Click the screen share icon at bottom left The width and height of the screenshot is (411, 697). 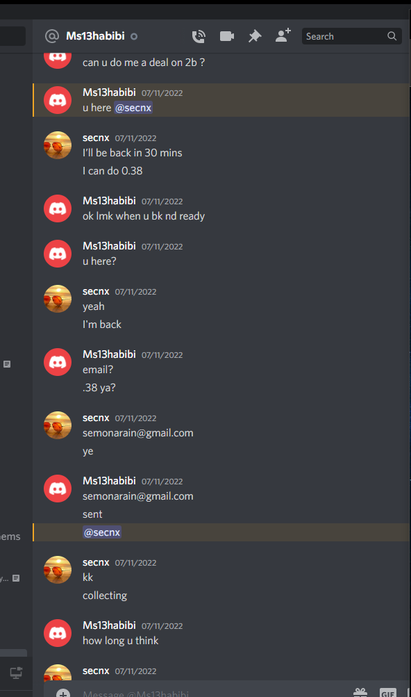click(16, 673)
